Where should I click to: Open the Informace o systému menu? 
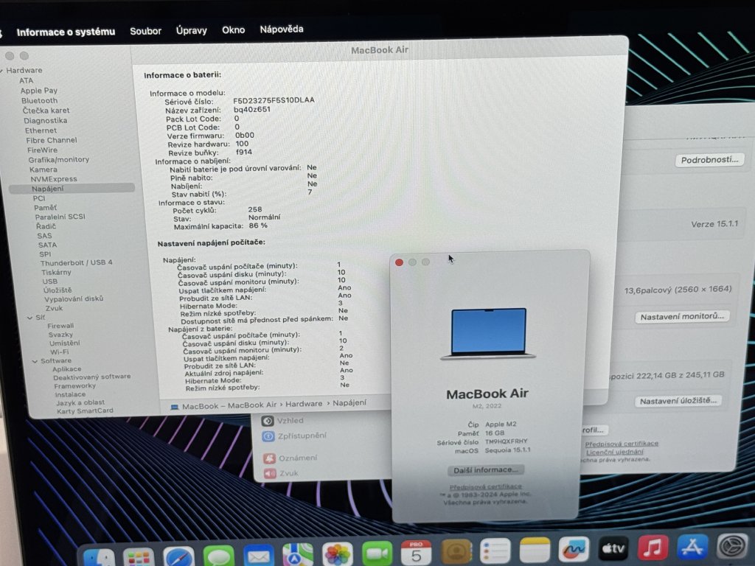(x=66, y=32)
